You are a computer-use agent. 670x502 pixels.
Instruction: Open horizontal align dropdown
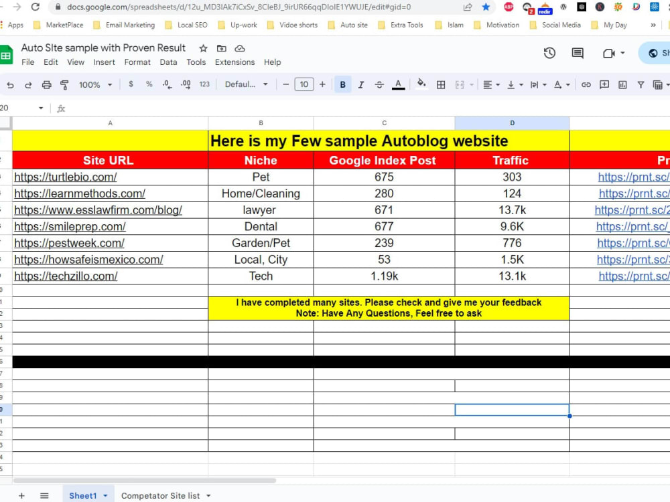click(491, 84)
